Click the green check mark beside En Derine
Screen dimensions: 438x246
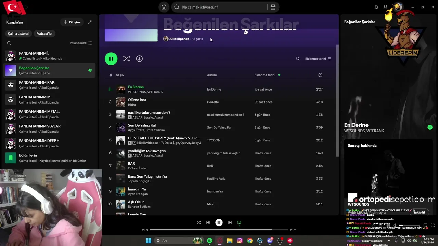430,127
